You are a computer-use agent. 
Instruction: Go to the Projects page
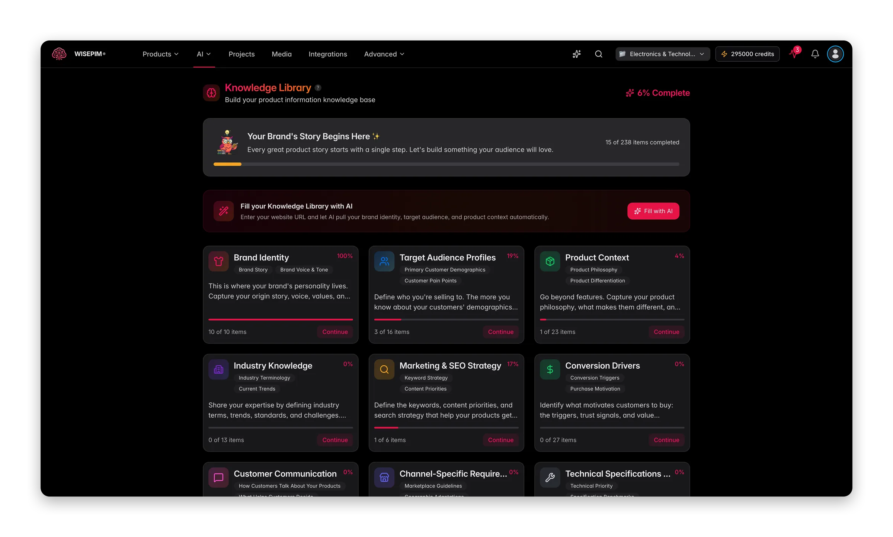[x=241, y=54]
